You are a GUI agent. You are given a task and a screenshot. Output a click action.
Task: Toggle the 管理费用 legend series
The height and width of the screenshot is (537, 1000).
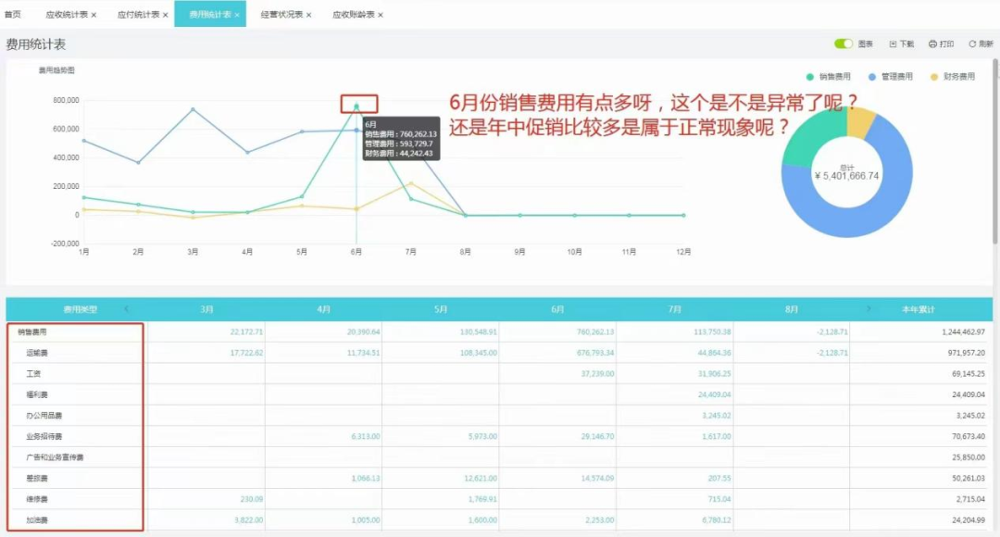[891, 77]
